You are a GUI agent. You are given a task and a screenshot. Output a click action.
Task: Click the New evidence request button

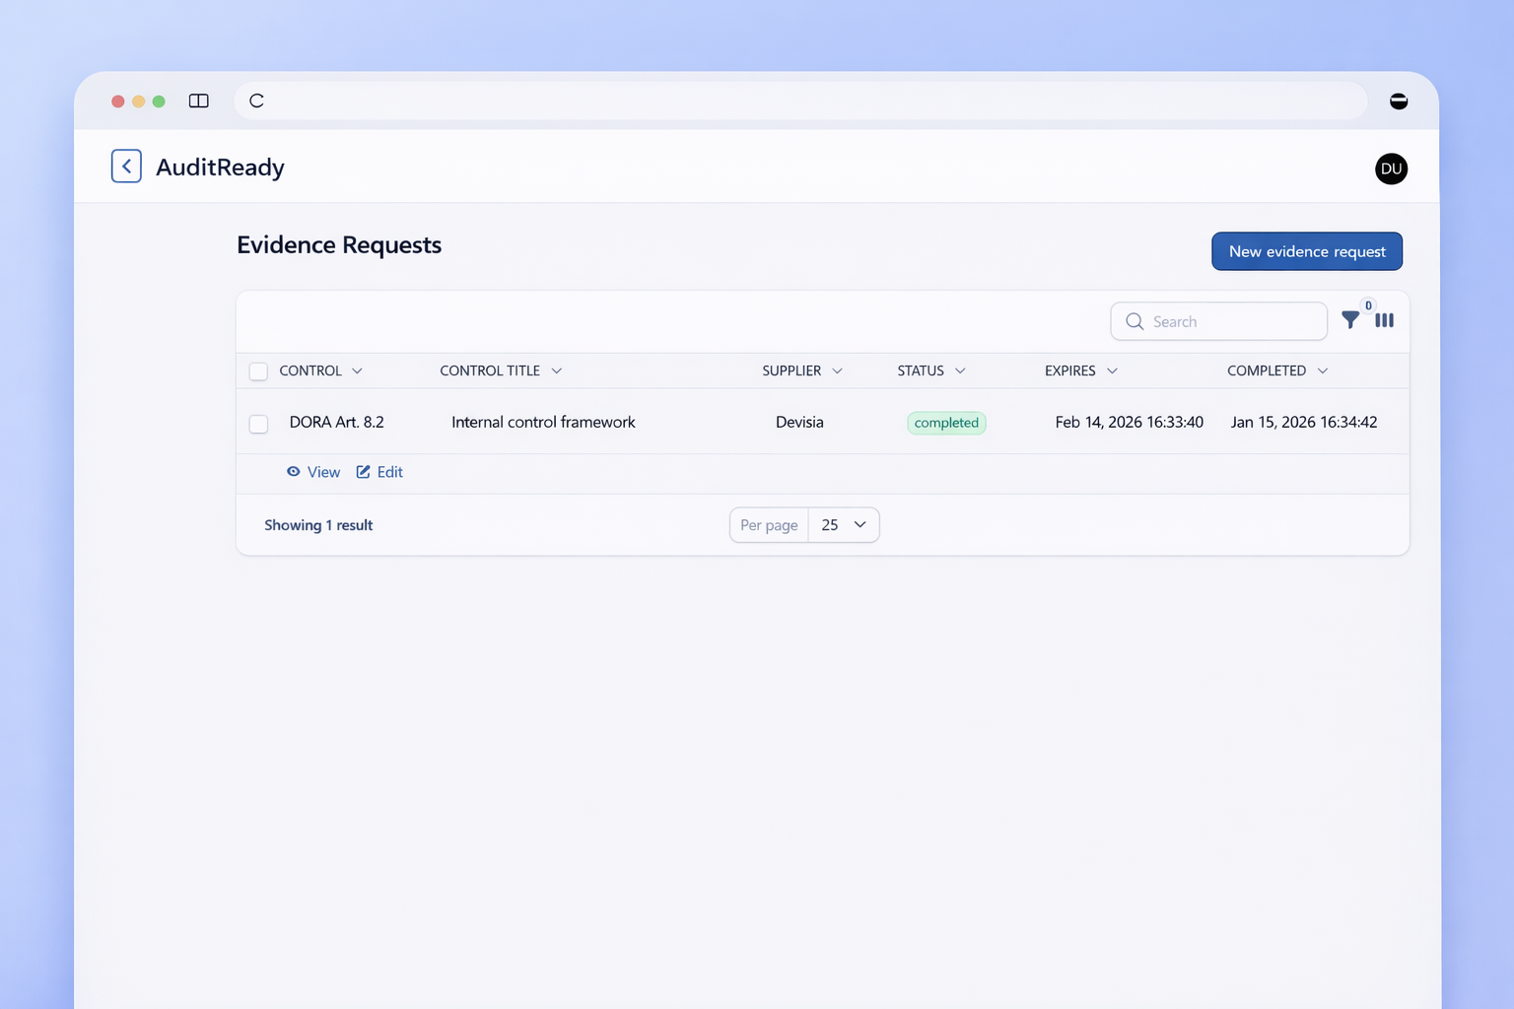click(1306, 251)
